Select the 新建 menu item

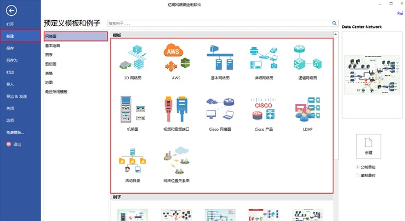[20, 36]
